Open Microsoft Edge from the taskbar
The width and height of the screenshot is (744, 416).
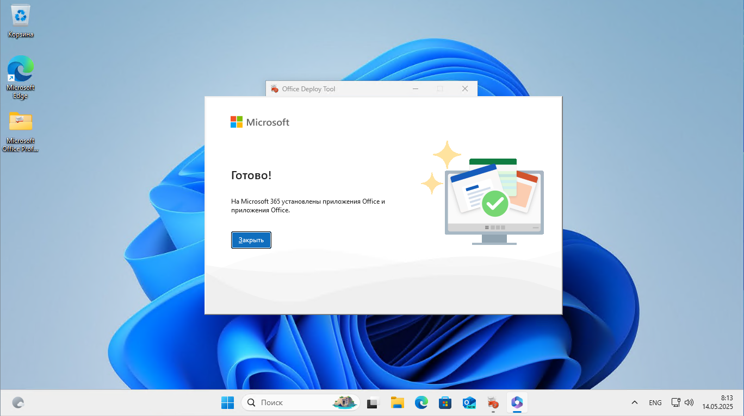click(421, 402)
